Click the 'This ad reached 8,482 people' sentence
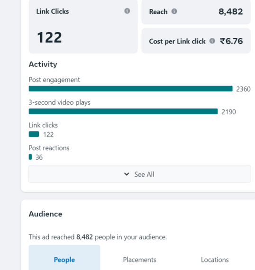This screenshot has width=255, height=270. 98,237
